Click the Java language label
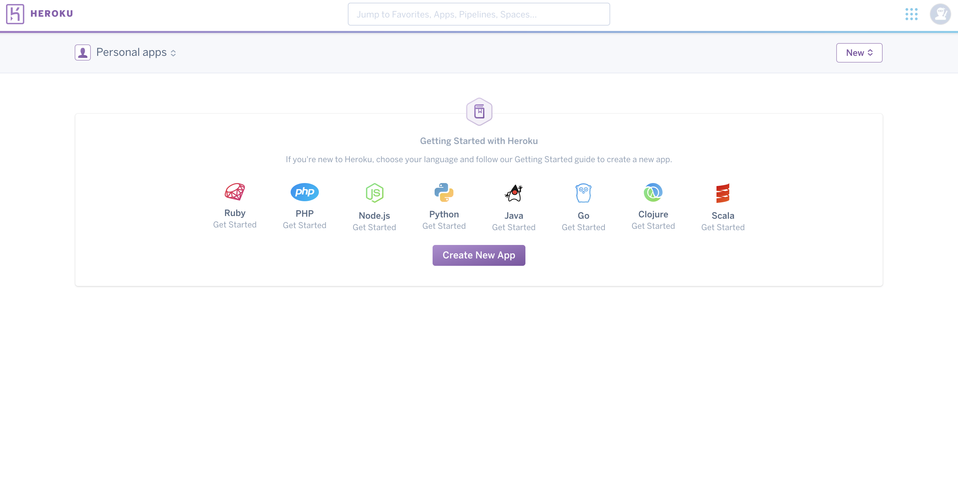This screenshot has height=500, width=958. pyautogui.click(x=514, y=216)
